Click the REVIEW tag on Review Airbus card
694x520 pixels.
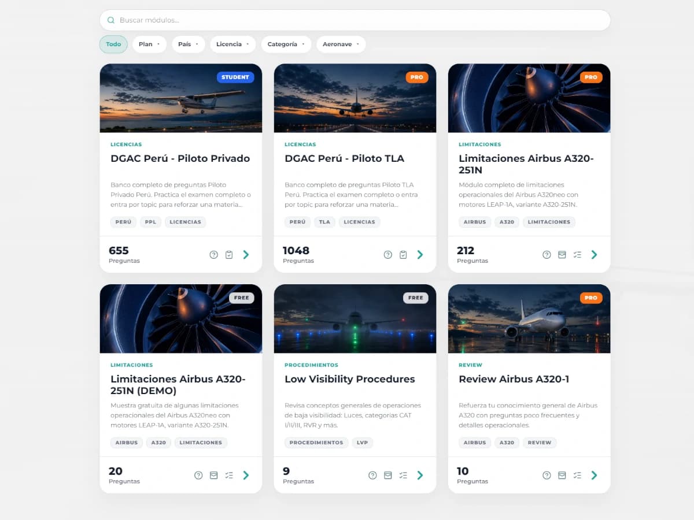540,443
